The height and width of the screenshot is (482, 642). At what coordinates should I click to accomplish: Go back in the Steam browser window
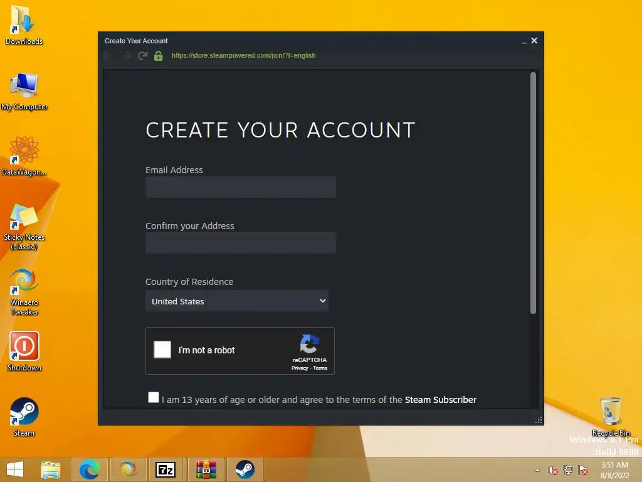click(x=108, y=56)
